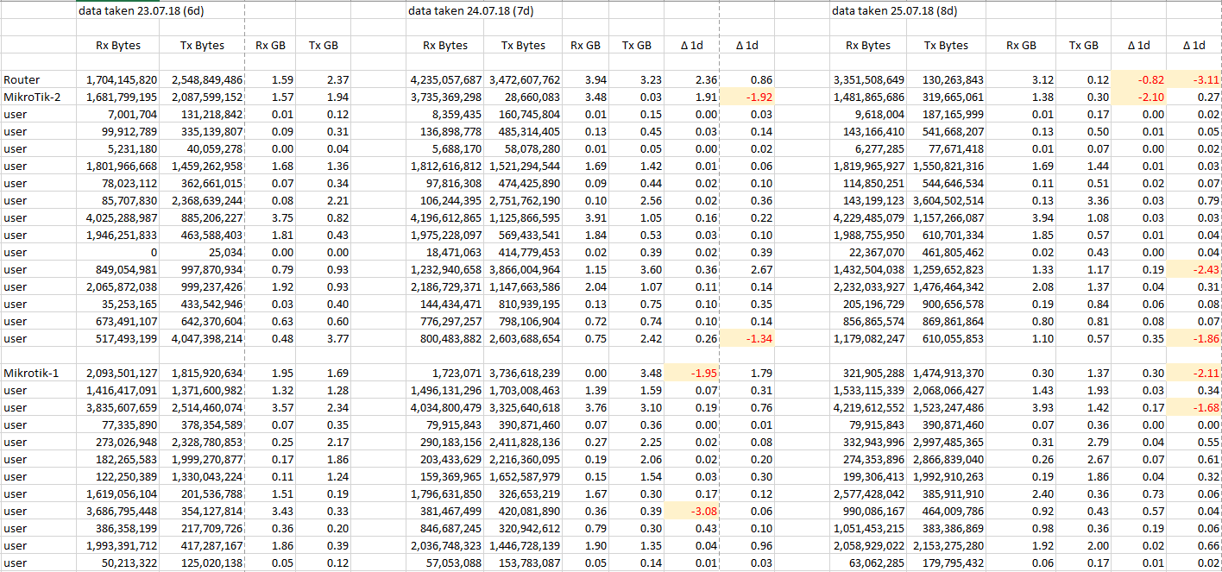This screenshot has width=1222, height=572.
Task: Select cell with value 3,736,618,239
Action: click(x=523, y=373)
